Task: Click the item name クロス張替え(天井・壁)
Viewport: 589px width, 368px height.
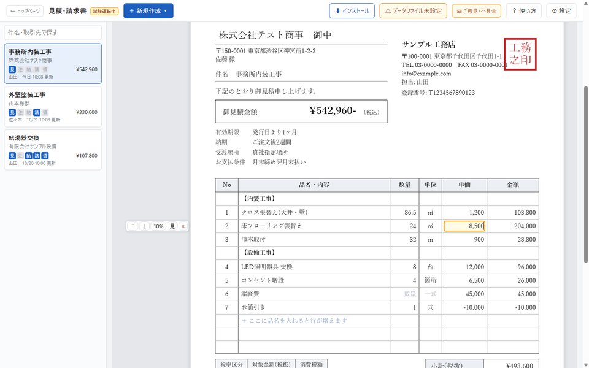Action: click(x=275, y=213)
